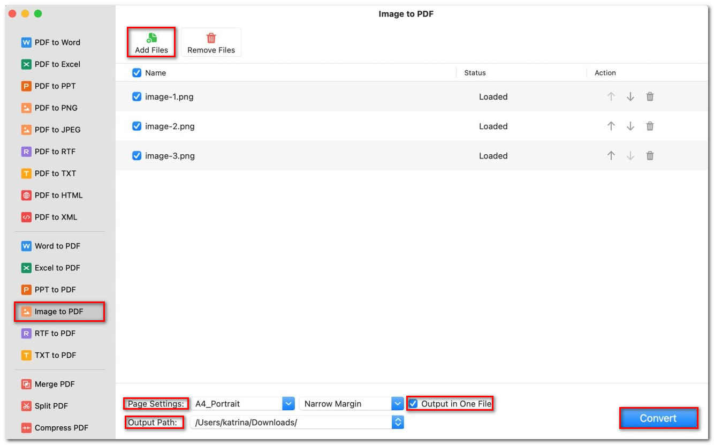This screenshot has height=445, width=714.
Task: Delete image-3.png using its trash icon
Action: click(650, 156)
